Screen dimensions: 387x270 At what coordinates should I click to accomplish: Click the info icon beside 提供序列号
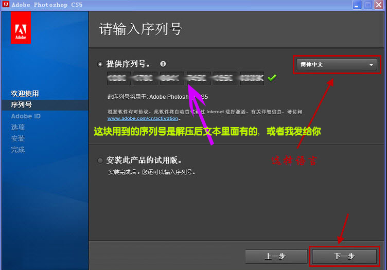(163, 64)
